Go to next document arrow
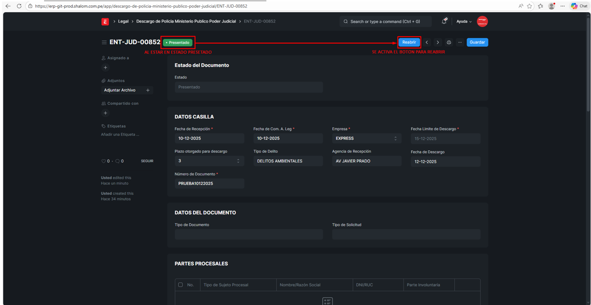Screen dimensions: 591x305 [438, 43]
